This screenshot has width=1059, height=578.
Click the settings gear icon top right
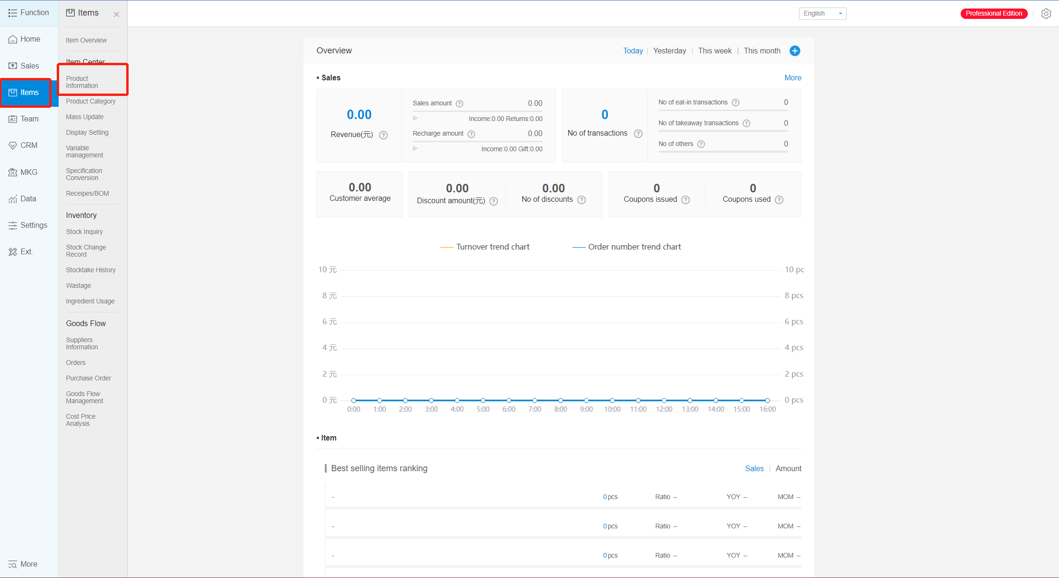1046,14
